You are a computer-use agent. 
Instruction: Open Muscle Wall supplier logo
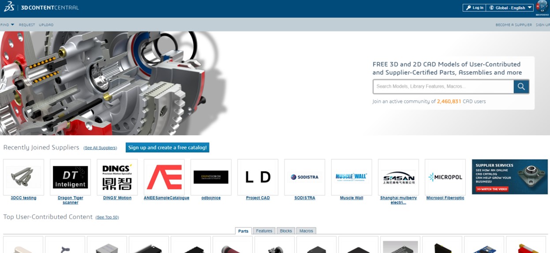[x=352, y=177]
